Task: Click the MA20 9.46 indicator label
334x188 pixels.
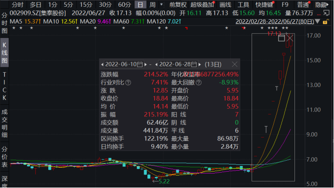Action: [x=95, y=22]
